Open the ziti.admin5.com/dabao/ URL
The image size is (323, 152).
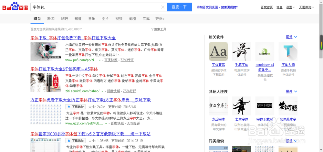[82, 91]
